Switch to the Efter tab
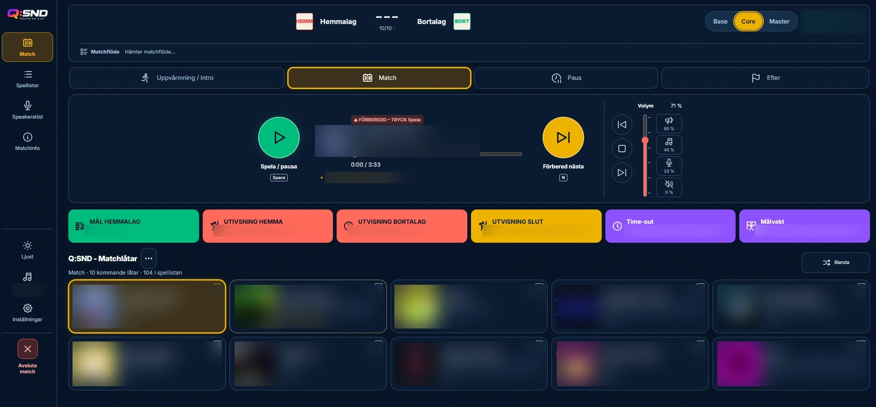Viewport: 876px width, 407px height. click(x=765, y=78)
